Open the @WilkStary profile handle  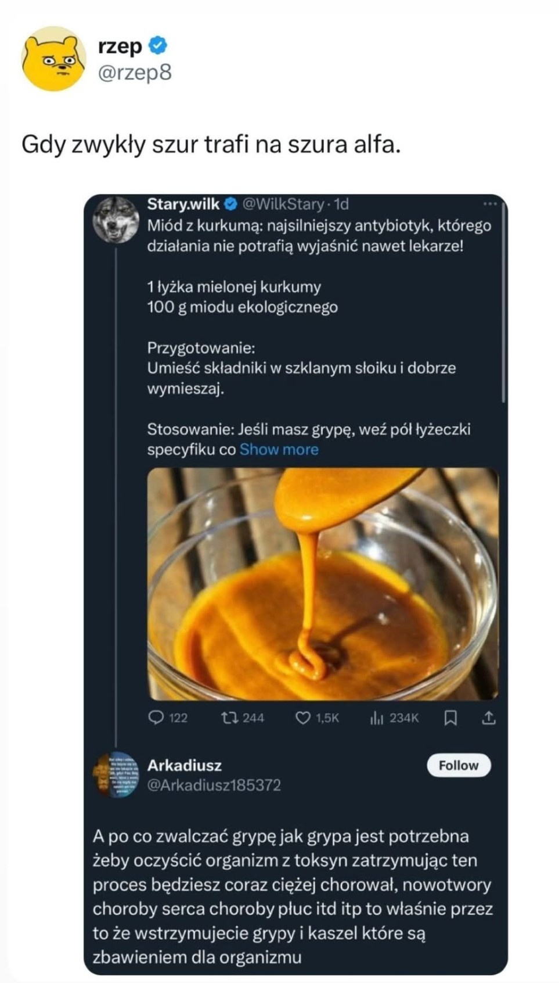tap(283, 204)
